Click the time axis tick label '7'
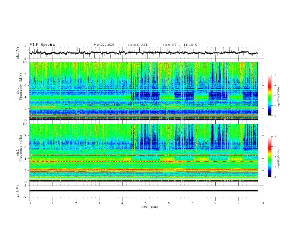The image size is (295, 228). point(192,203)
